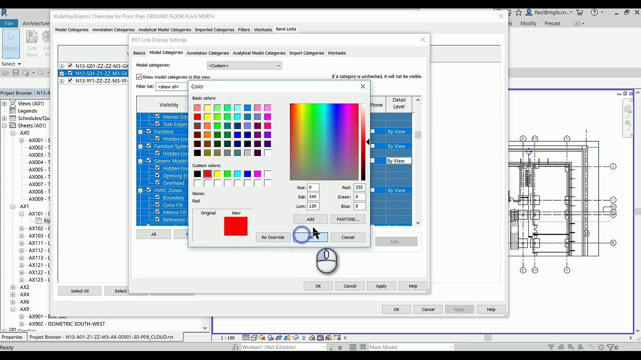This screenshot has height=360, width=641.
Task: Toggle crop view in view control bar
Action: [x=279, y=337]
